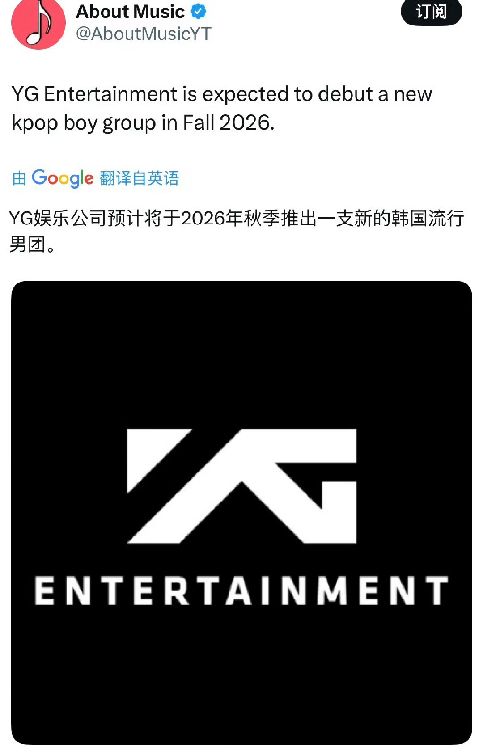
Task: Click the YG logo mark in image
Action: 241,486
